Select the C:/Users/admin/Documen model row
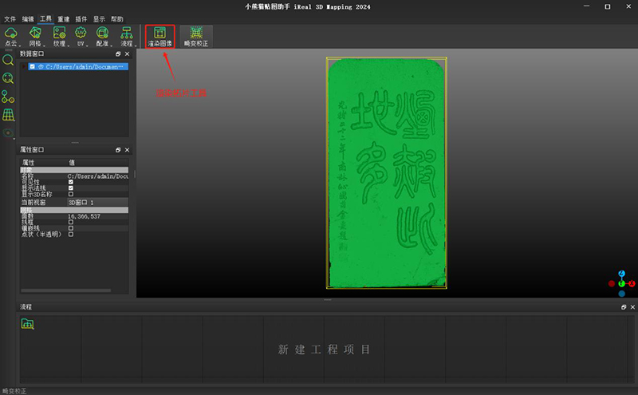This screenshot has width=638, height=395. click(x=78, y=66)
